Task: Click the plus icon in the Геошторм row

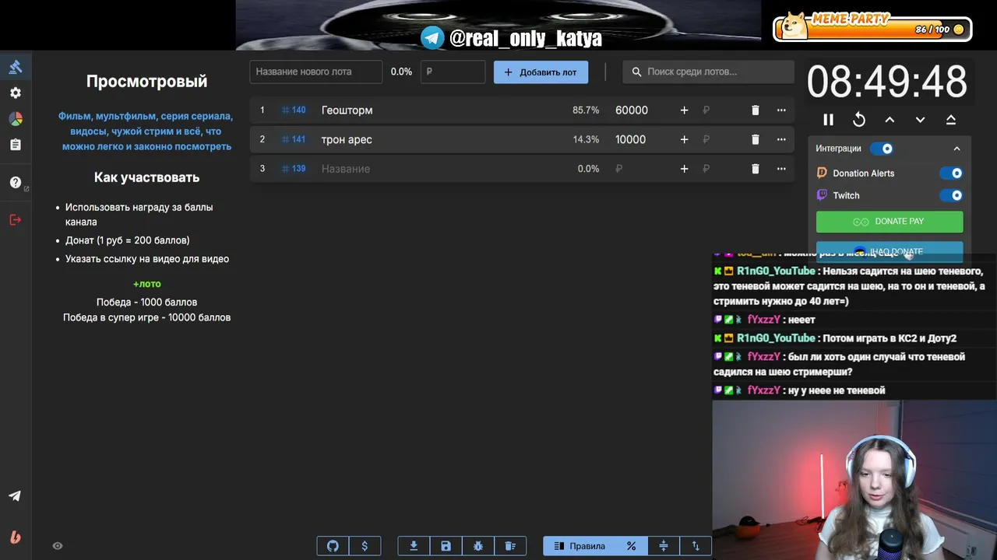Action: 684,110
